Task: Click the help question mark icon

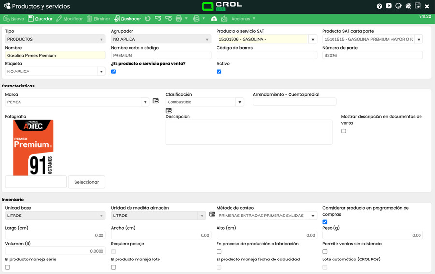Action: (379, 6)
